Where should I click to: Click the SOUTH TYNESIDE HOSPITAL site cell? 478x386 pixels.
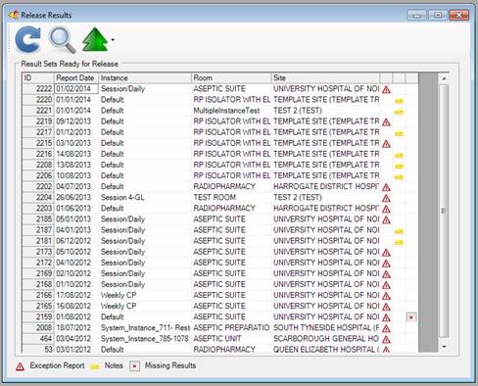325,327
